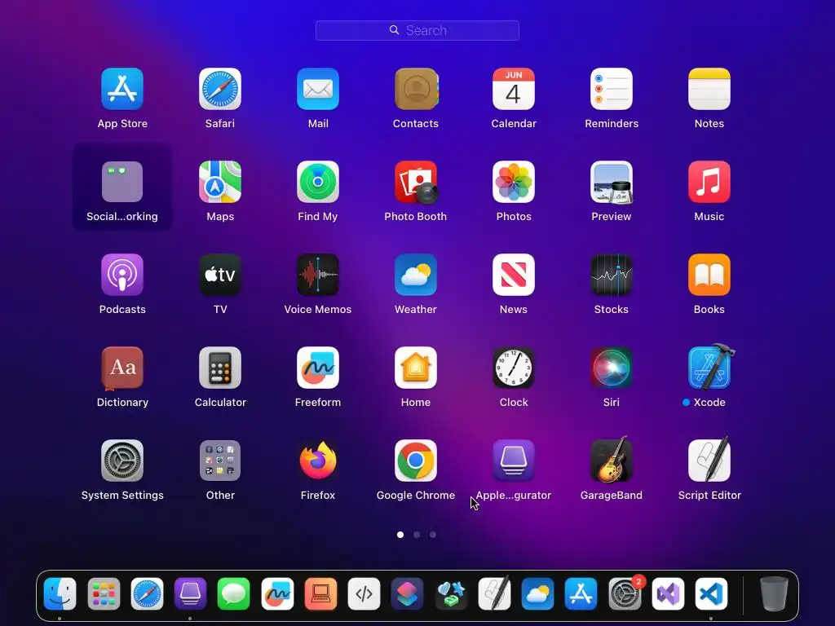Launch Firefox

pyautogui.click(x=318, y=461)
